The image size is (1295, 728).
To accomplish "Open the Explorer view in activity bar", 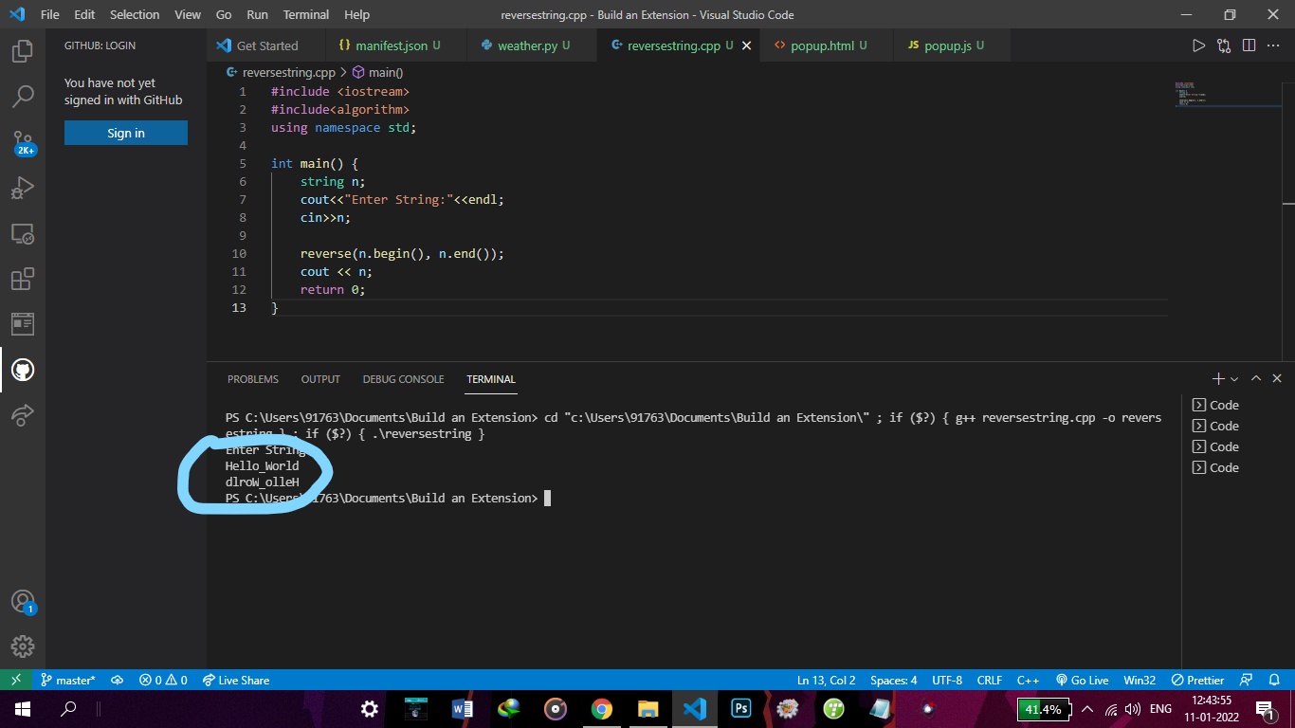I will coord(23,51).
